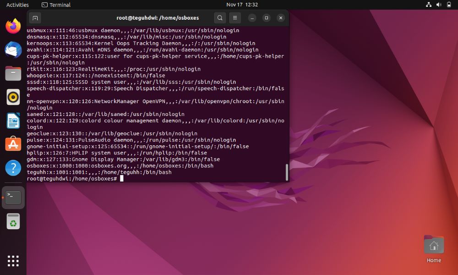Open Ubuntu Software store
The width and height of the screenshot is (458, 275).
pyautogui.click(x=13, y=144)
